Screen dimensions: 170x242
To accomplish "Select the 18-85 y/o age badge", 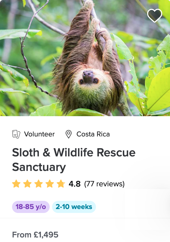I will tap(31, 207).
